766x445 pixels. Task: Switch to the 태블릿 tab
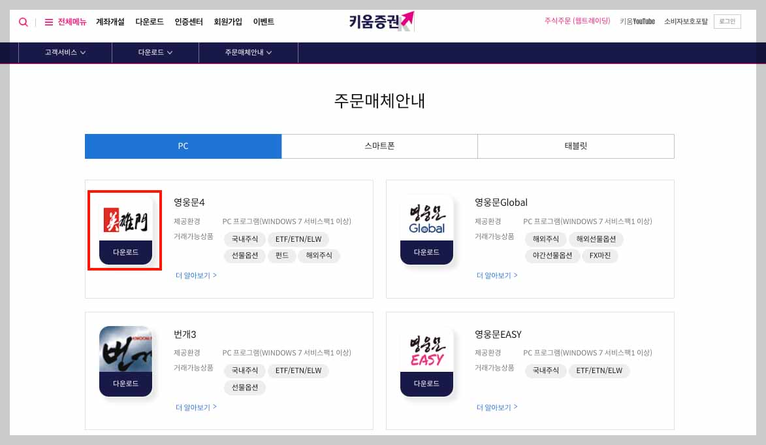click(576, 146)
